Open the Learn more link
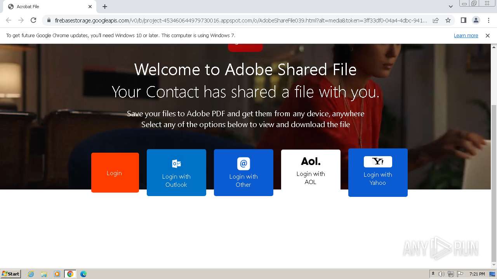This screenshot has height=279, width=497. pyautogui.click(x=466, y=36)
